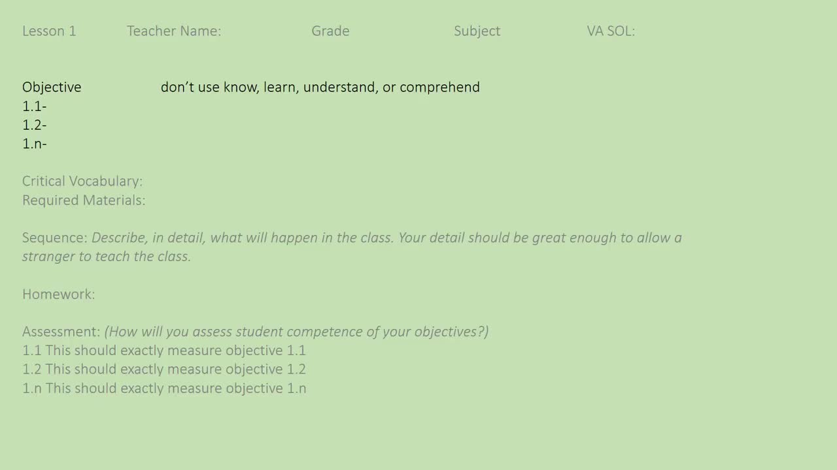Click the 'Critical Vocabulary:' label
Screen dimensions: 837x470
[82, 181]
